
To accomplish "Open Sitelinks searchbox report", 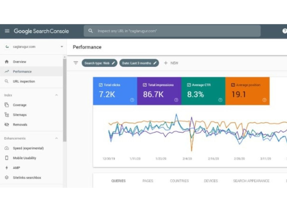I will click(27, 177).
